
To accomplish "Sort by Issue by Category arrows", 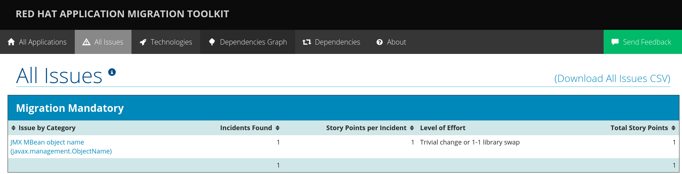I will click(x=13, y=128).
